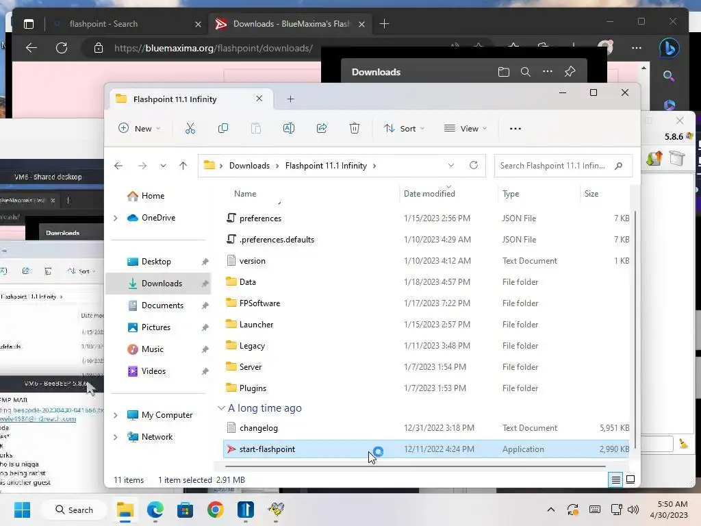Select Home in navigation pane
Screen dimensions: 701x526
click(x=153, y=196)
